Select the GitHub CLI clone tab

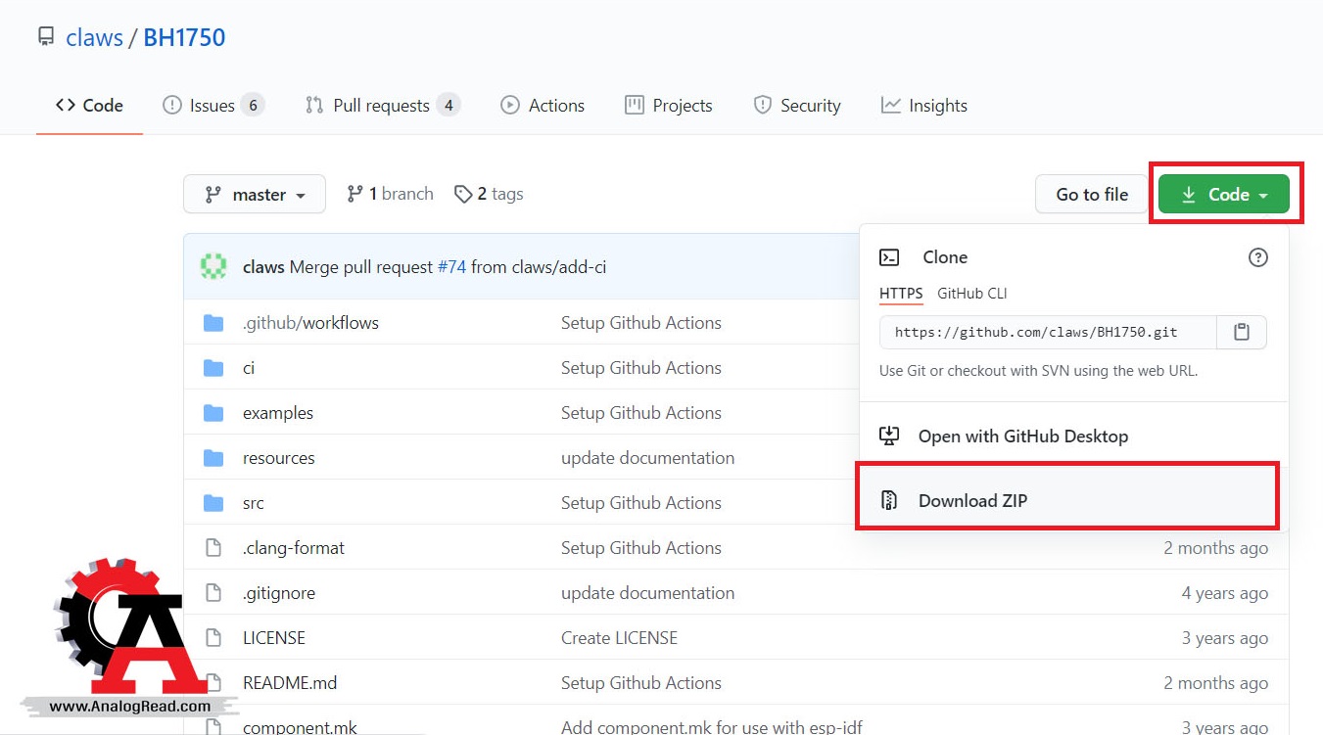(971, 294)
